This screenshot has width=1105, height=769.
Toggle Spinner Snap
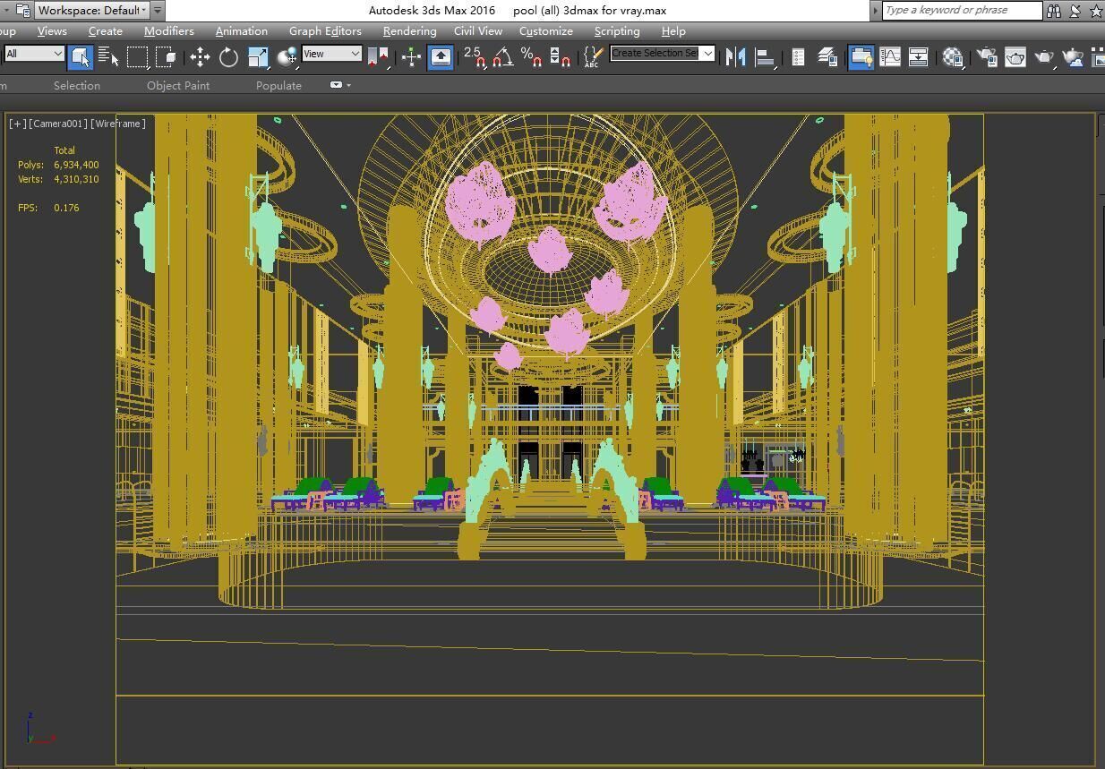point(560,57)
